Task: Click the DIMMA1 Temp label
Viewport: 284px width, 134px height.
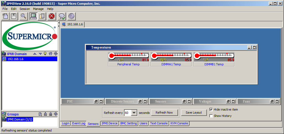Action: pyautogui.click(x=171, y=64)
